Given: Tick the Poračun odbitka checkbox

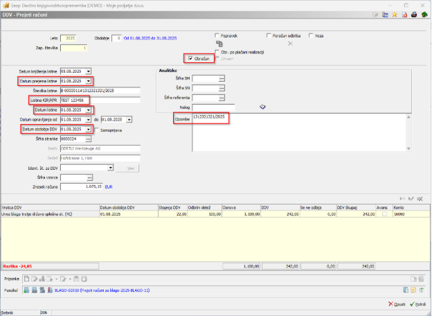Looking at the screenshot, I should click(x=269, y=35).
